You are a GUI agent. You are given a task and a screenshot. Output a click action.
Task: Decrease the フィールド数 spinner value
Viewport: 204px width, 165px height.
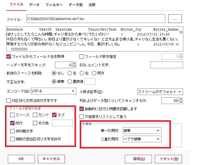pyautogui.click(x=181, y=58)
